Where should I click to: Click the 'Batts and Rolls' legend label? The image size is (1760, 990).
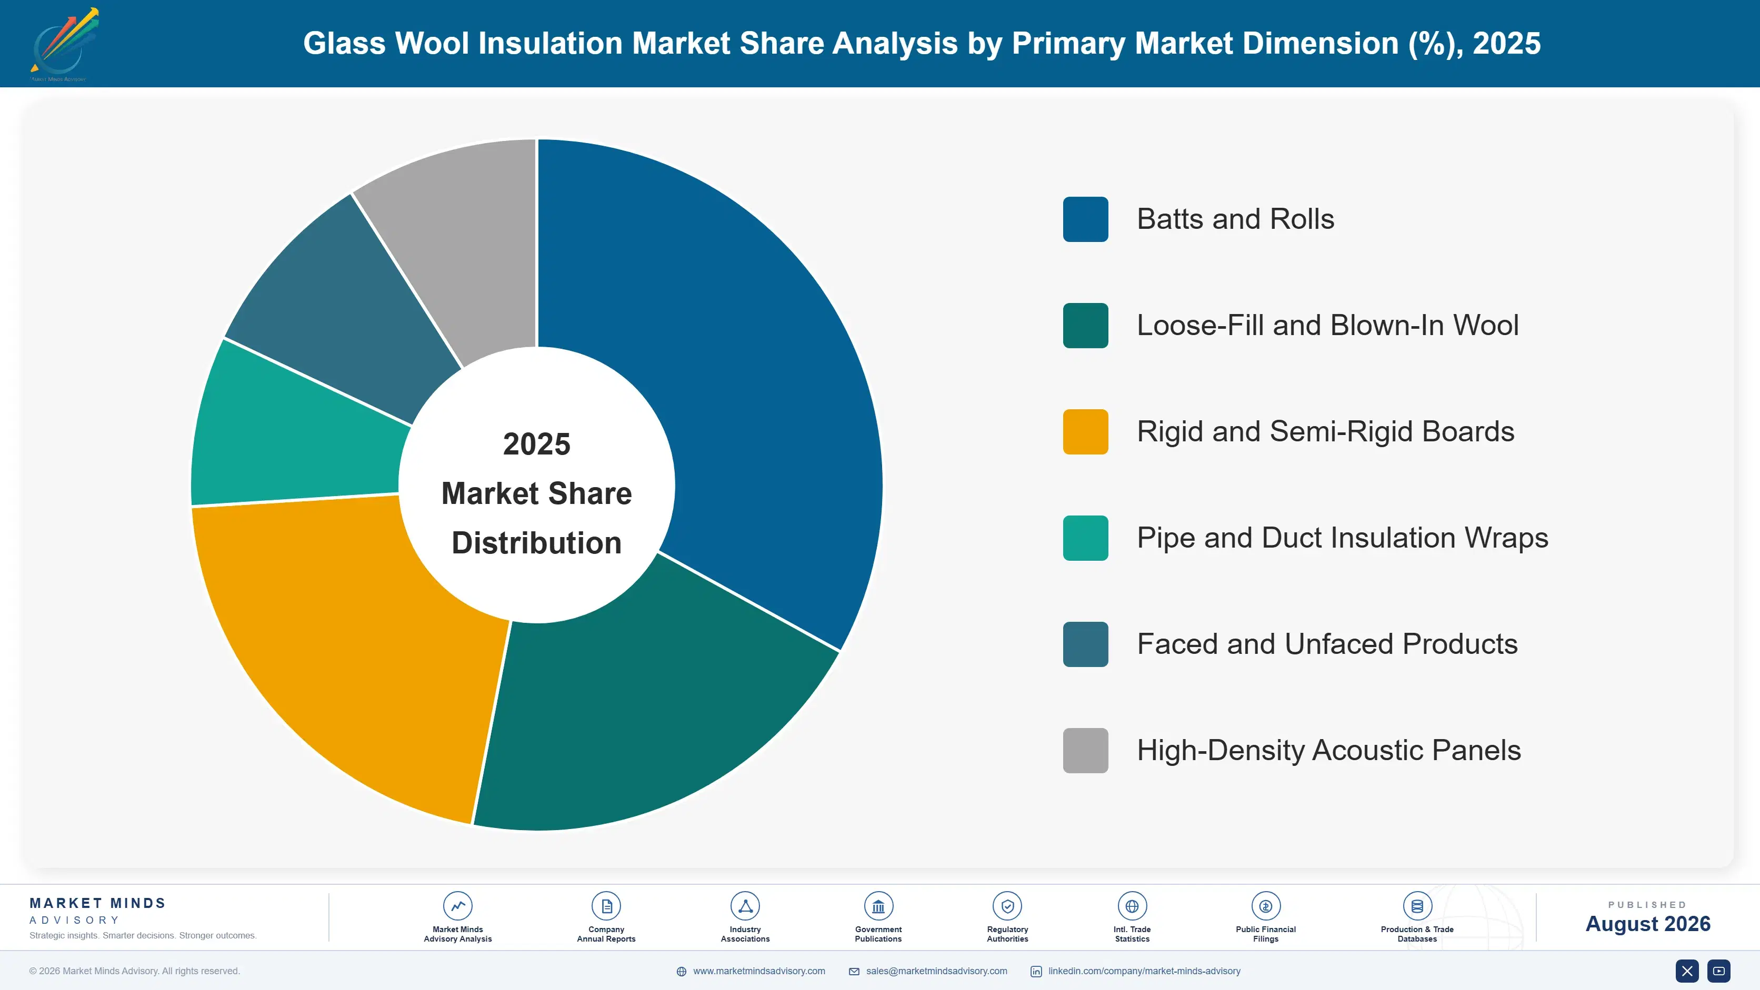point(1235,219)
